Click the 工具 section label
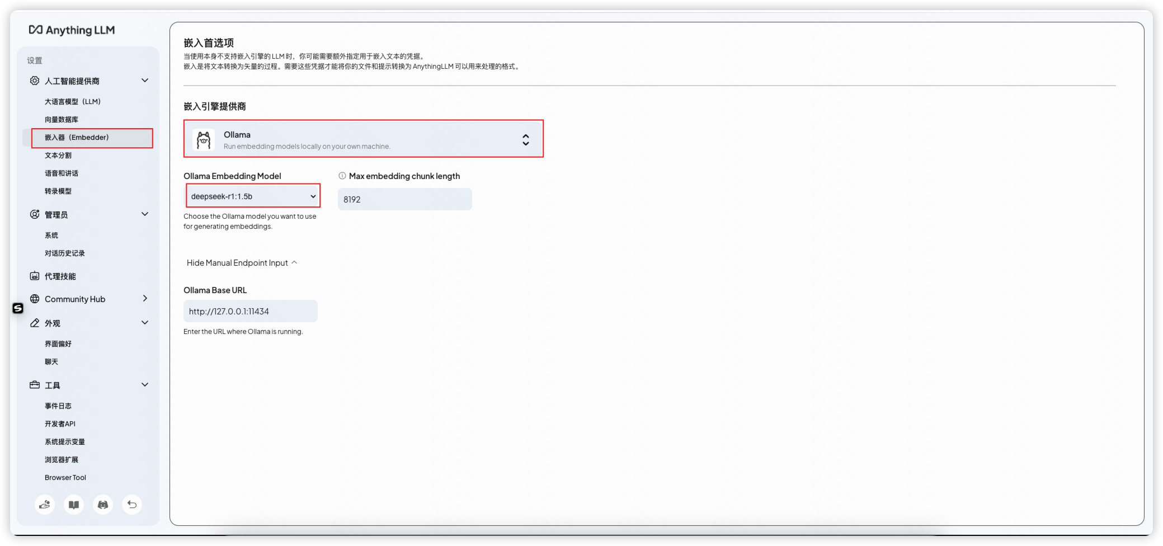This screenshot has width=1163, height=546. pyautogui.click(x=53, y=385)
